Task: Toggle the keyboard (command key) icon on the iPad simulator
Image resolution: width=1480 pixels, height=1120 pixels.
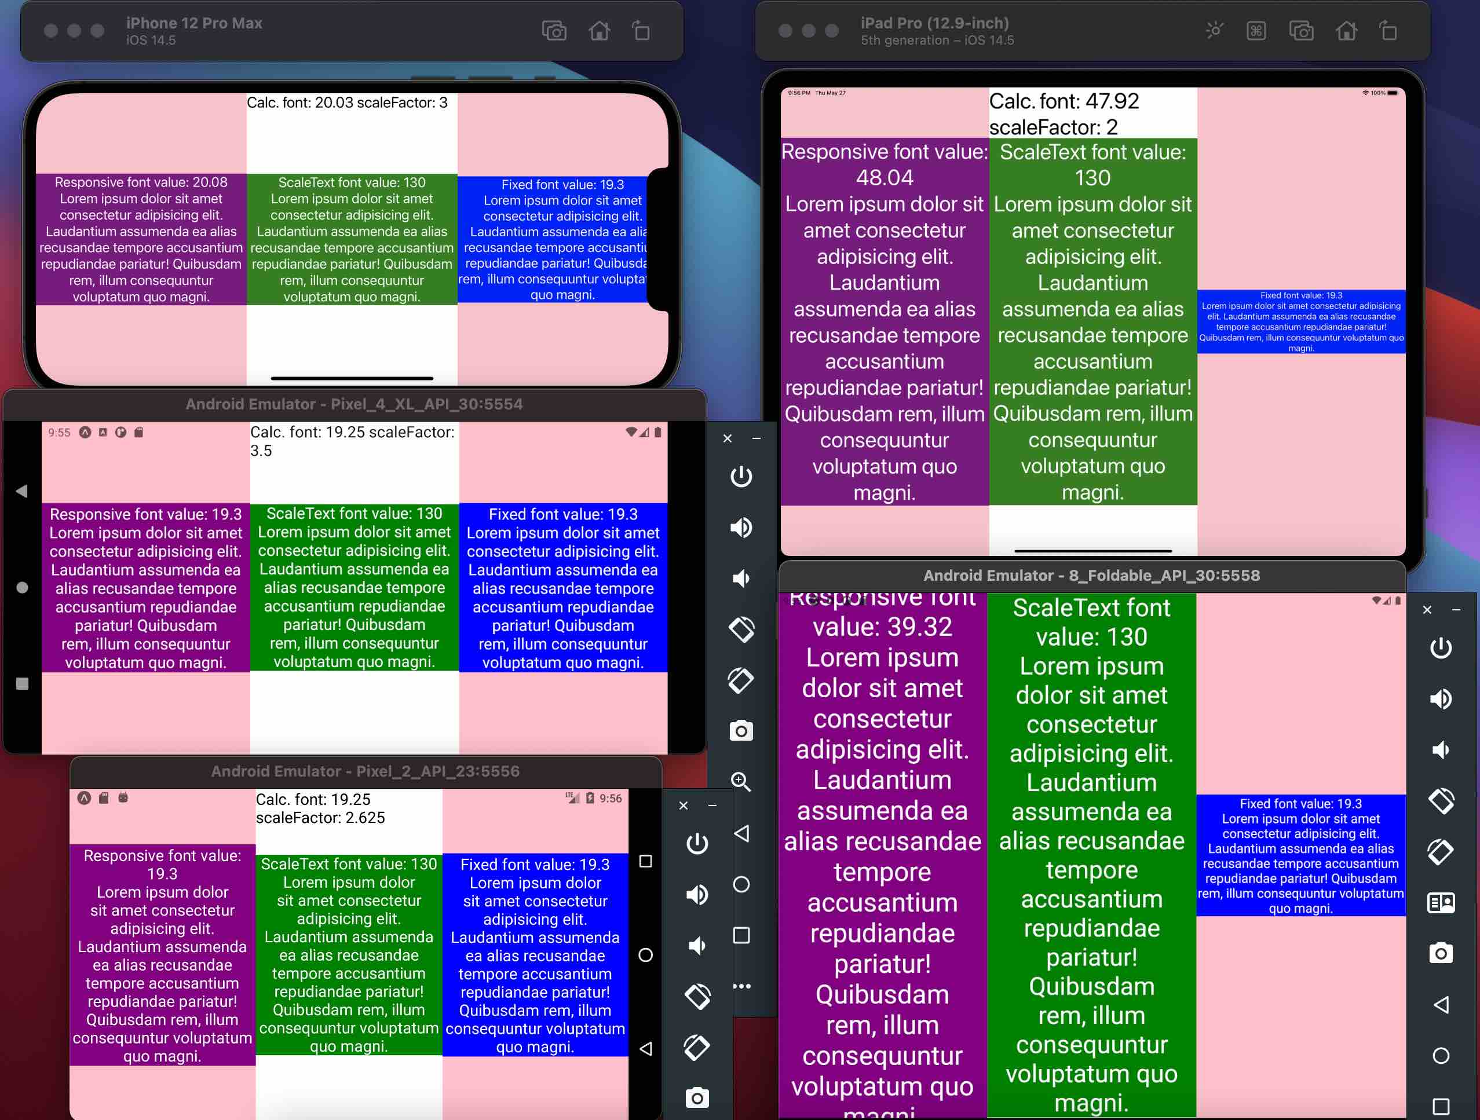Action: click(1256, 31)
